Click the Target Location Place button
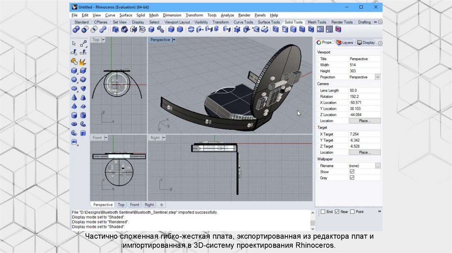The height and width of the screenshot is (253, 452). pos(364,153)
